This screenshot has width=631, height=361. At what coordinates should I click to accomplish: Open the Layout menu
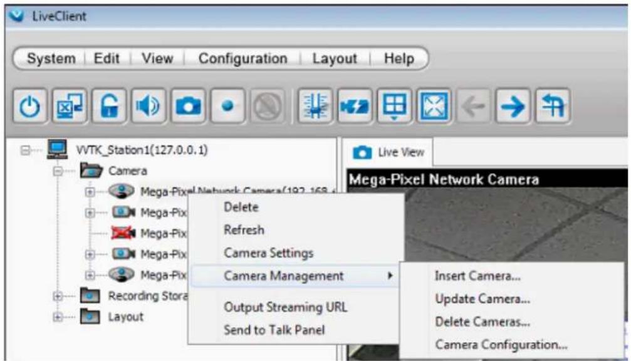click(335, 58)
